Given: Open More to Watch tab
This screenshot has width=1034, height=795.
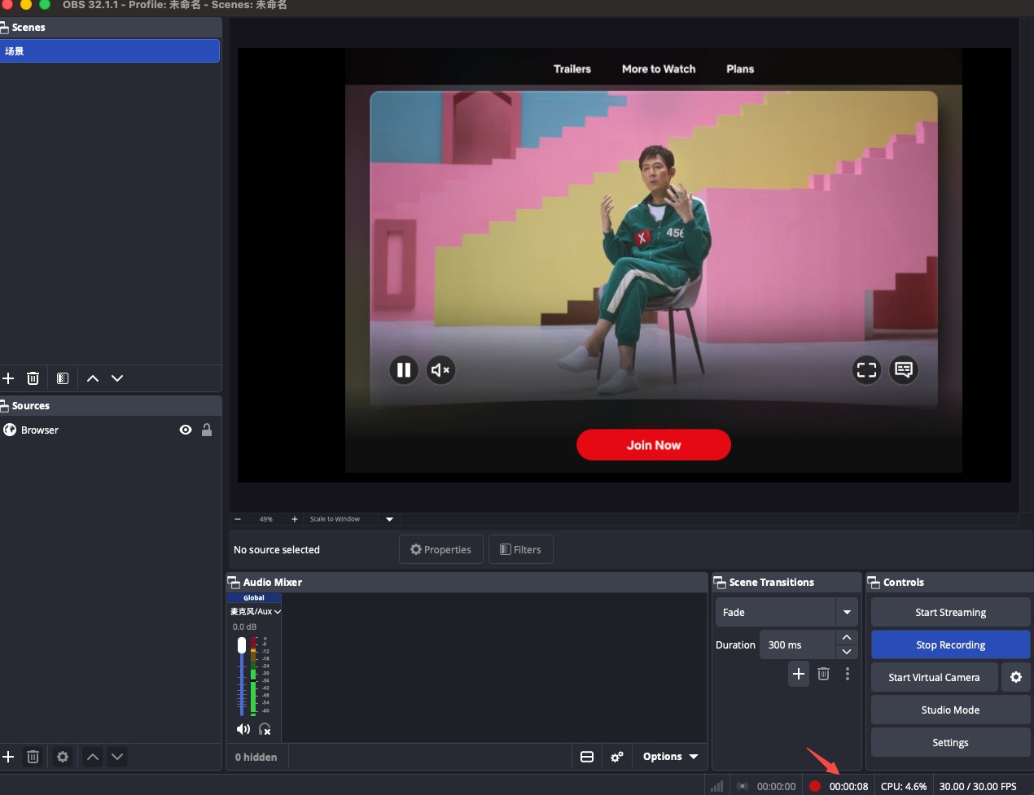Looking at the screenshot, I should click(x=659, y=69).
